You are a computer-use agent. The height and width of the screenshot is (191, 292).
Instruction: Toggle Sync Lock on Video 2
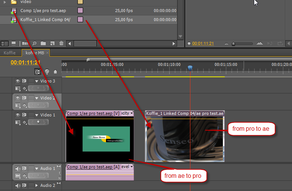(24, 98)
